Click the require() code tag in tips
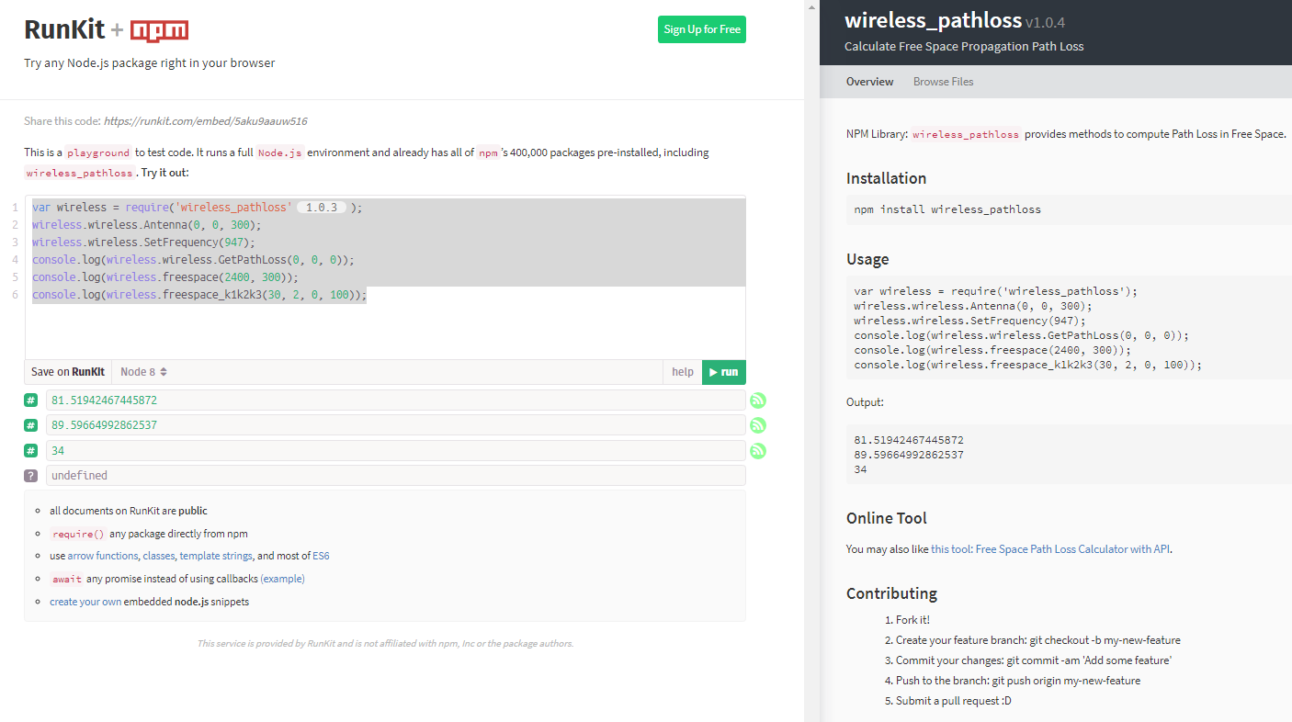 (x=77, y=534)
